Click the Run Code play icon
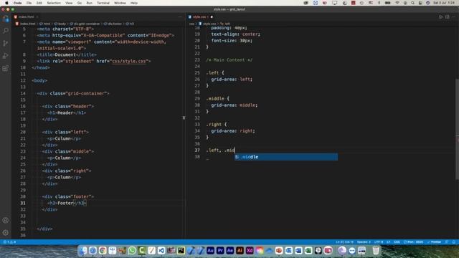This screenshot has width=459, height=258. [440, 17]
